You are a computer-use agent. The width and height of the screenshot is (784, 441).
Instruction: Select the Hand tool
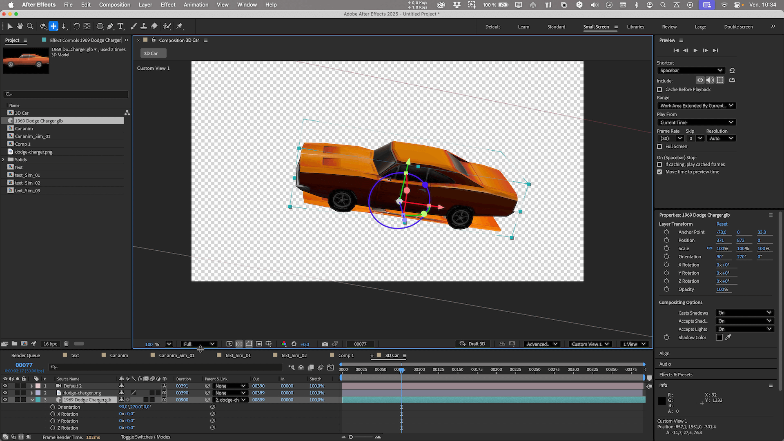click(20, 26)
